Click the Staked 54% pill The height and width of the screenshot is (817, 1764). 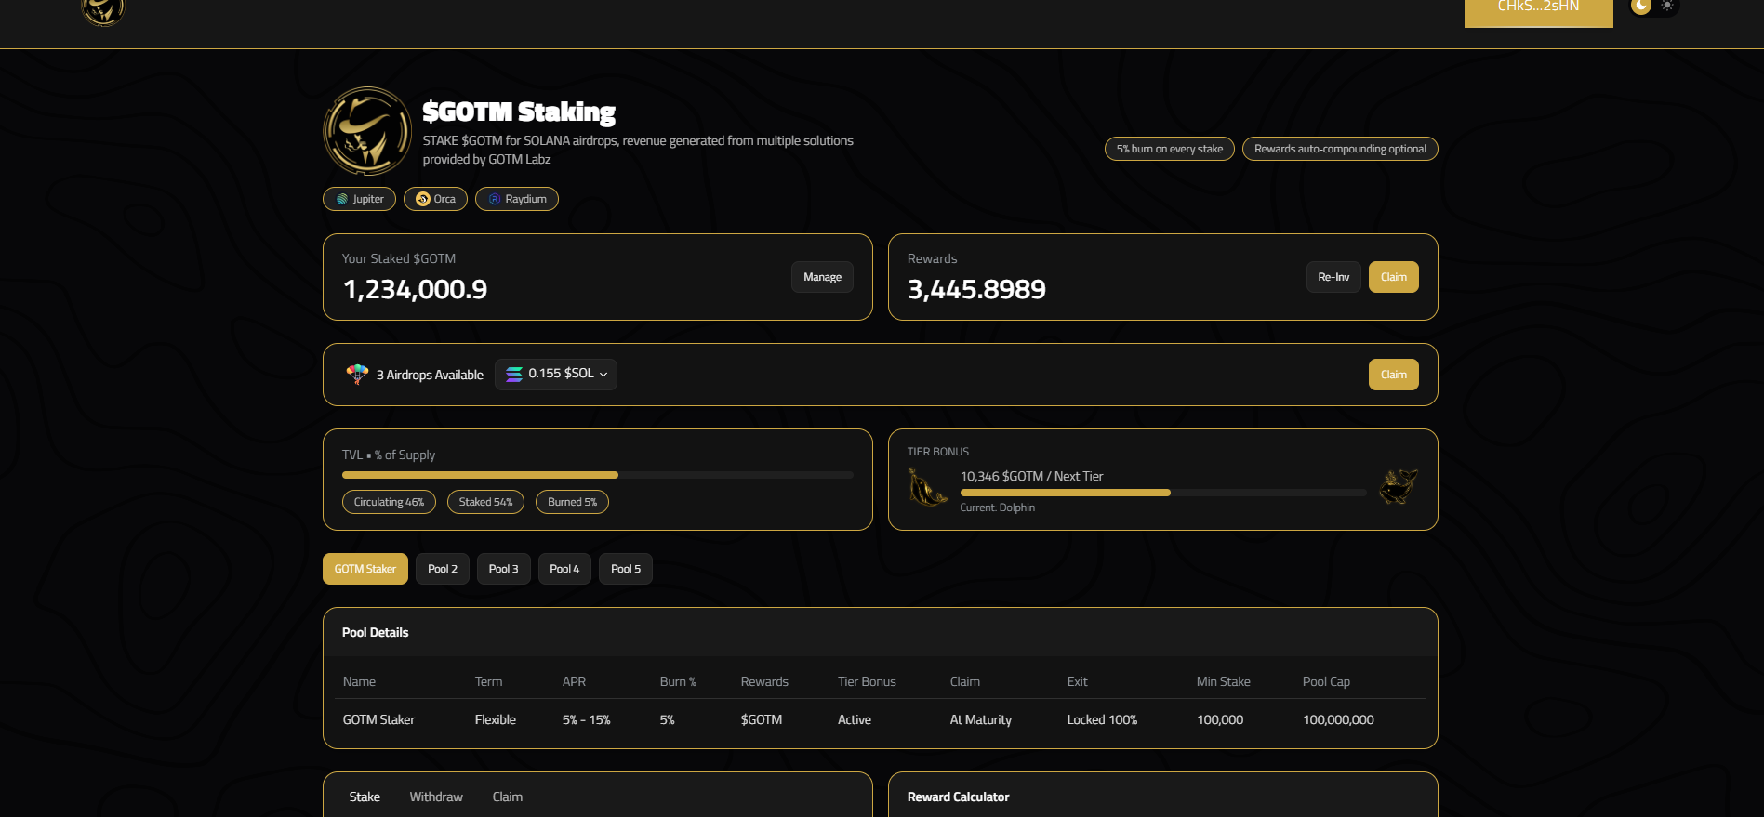coord(485,502)
